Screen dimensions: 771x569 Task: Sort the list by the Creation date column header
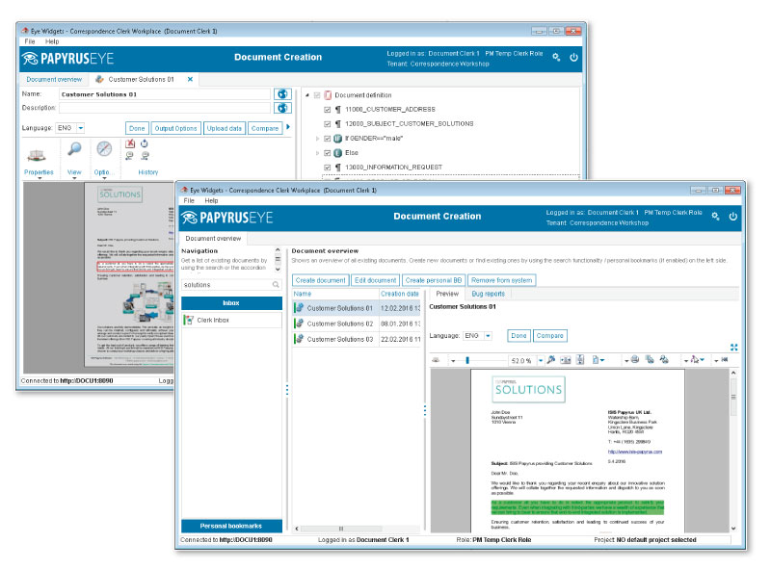coord(400,294)
